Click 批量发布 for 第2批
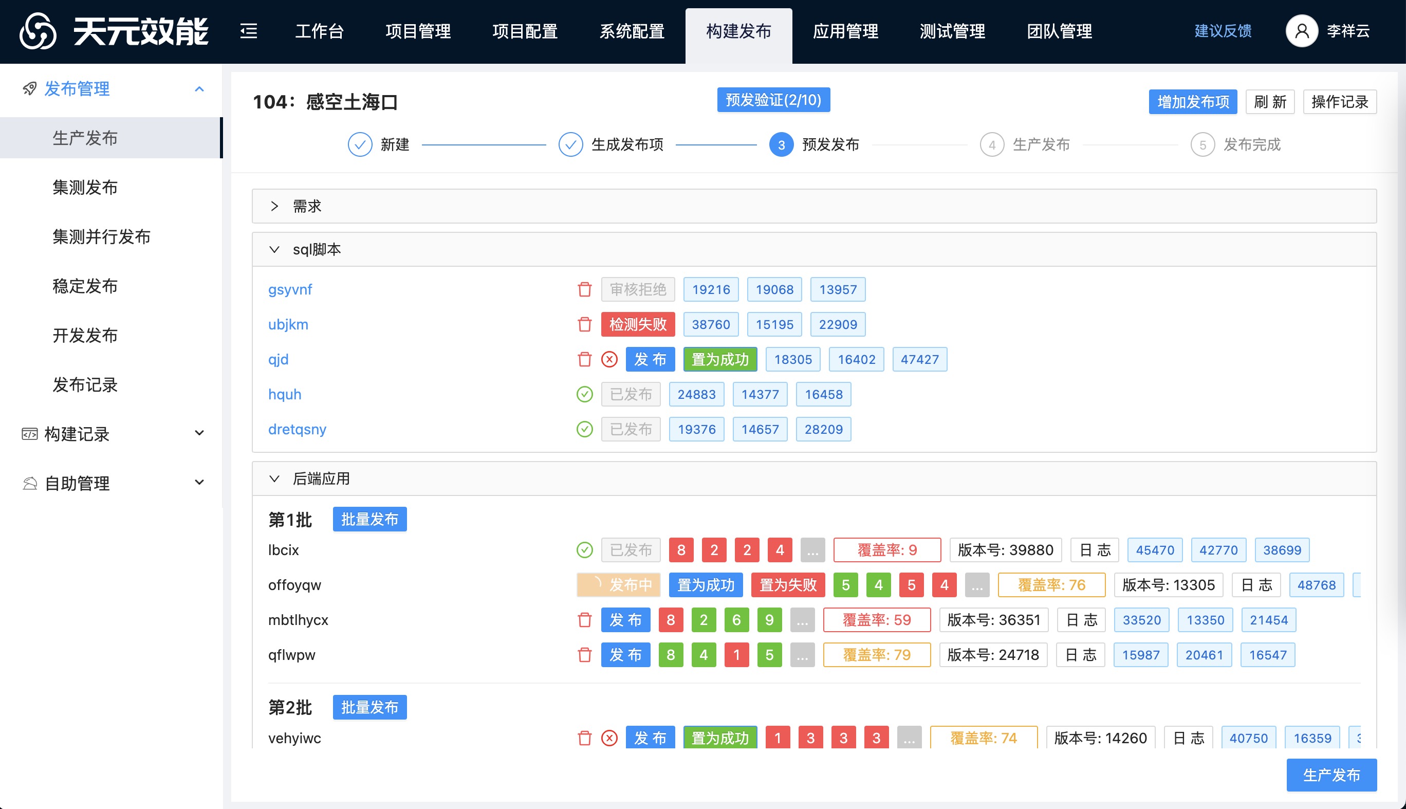This screenshot has width=1406, height=809. pyautogui.click(x=369, y=707)
